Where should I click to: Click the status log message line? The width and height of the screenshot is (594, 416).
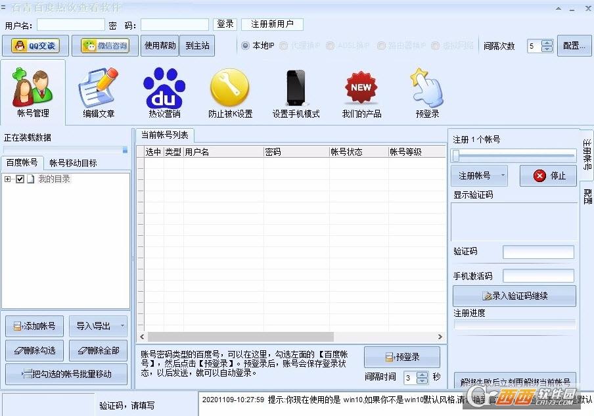click(396, 400)
